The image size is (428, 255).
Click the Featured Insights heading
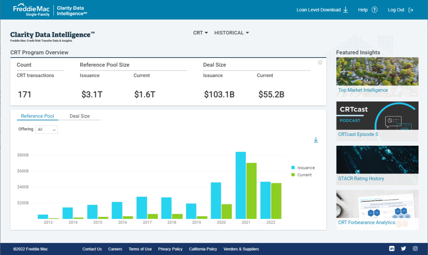point(358,52)
